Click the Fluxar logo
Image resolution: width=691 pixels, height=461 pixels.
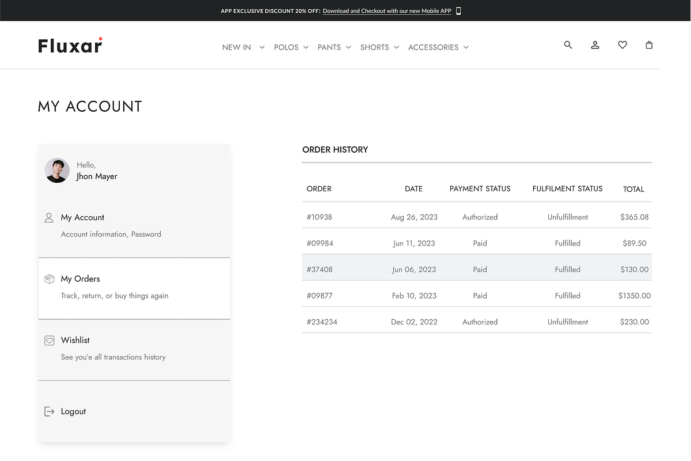(70, 46)
